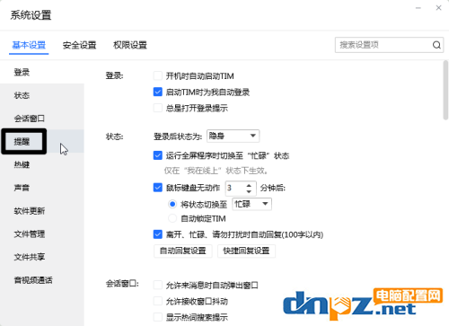
Task: Enable 开机时自动启动TIM checkbox
Action: 158,75
